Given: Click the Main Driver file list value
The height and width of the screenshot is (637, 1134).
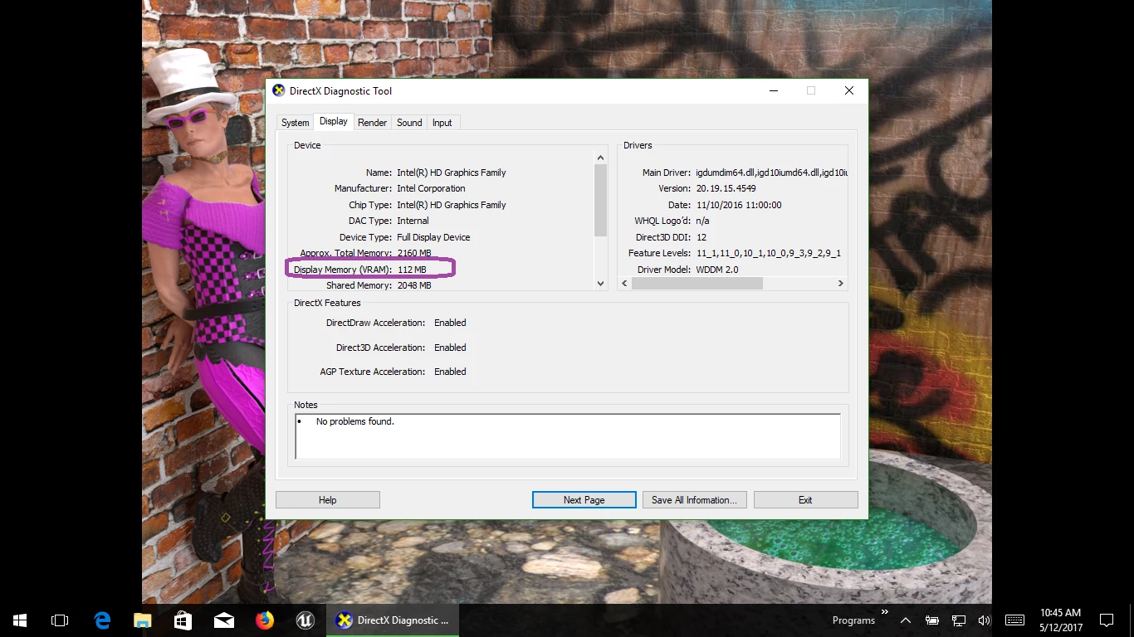Looking at the screenshot, I should 771,173.
